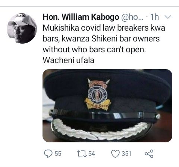Click the white cap in the avatar

pyautogui.click(x=22, y=19)
